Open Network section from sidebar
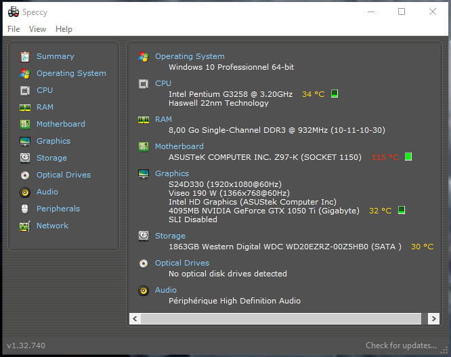Screen dimensions: 451x357 tap(52, 226)
